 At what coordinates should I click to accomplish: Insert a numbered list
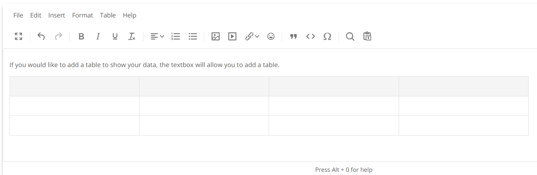pyautogui.click(x=176, y=37)
